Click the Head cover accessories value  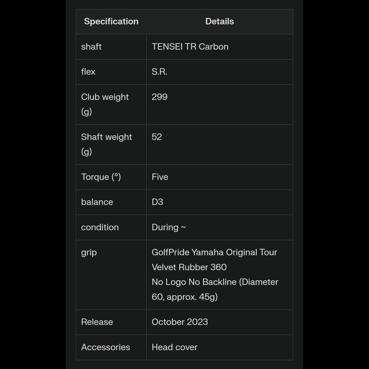tap(174, 347)
